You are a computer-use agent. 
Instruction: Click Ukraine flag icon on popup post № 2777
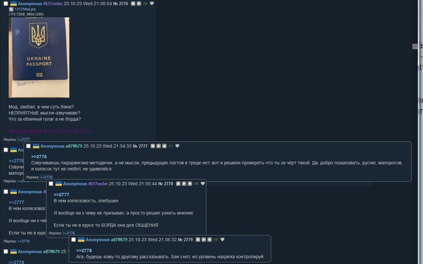click(36, 146)
